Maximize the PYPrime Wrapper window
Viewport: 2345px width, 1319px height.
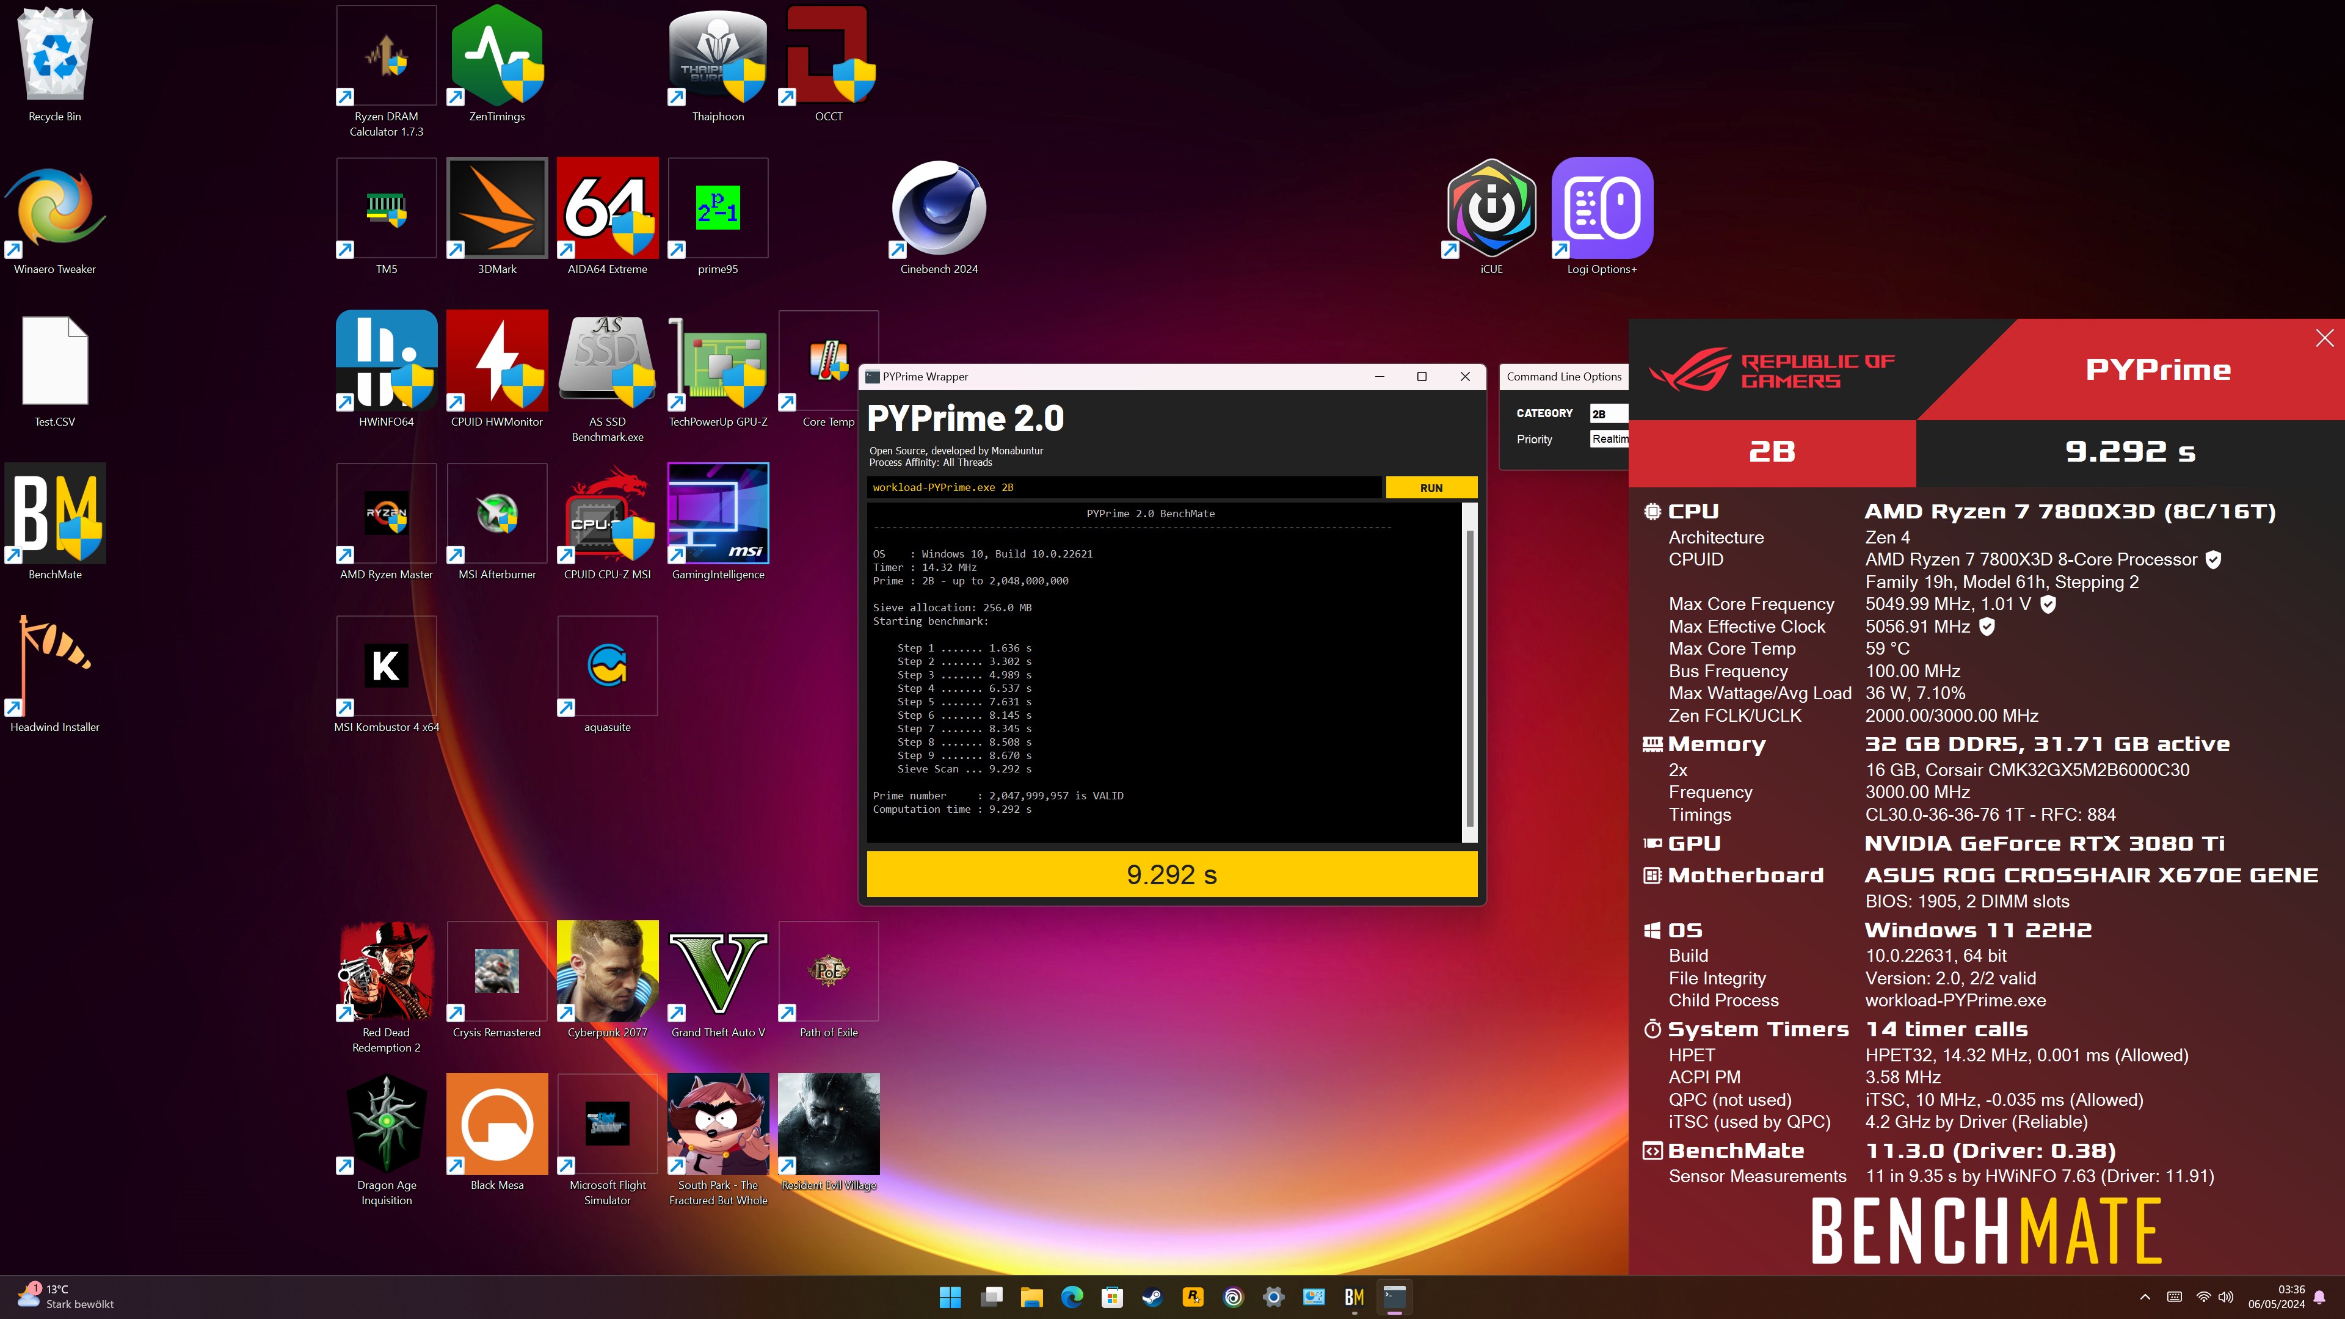(1422, 376)
